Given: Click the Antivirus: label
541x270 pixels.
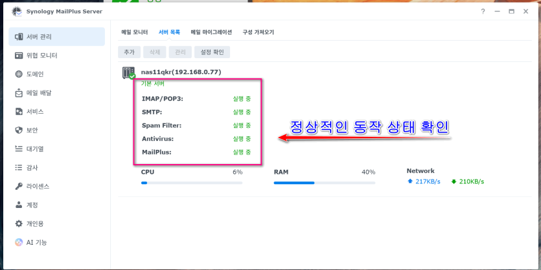Looking at the screenshot, I should pos(157,139).
